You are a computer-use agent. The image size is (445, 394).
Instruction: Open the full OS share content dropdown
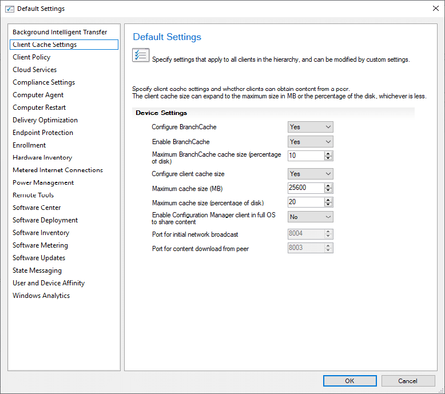click(310, 217)
